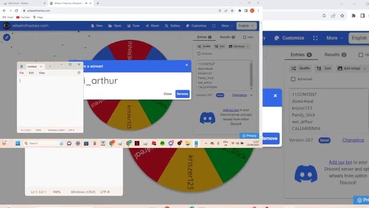Show hidden system tray icons chevron

coord(206,143)
